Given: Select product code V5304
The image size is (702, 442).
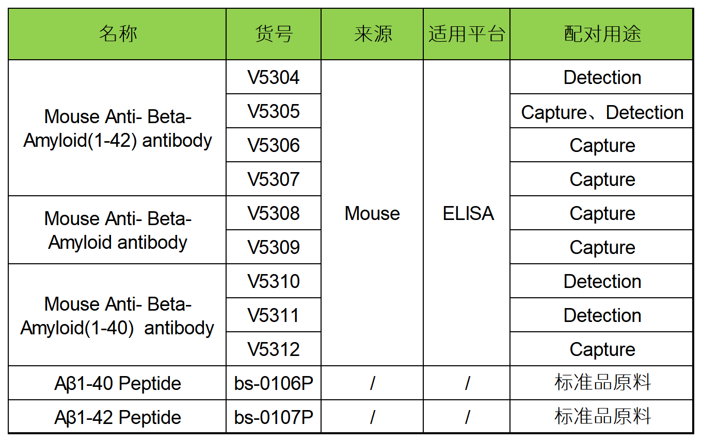Looking at the screenshot, I should [274, 78].
